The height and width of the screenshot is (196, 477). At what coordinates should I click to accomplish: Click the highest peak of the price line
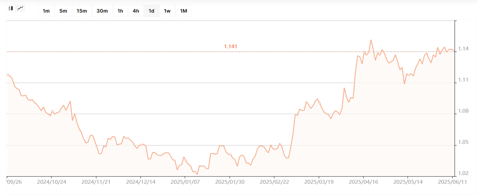click(x=371, y=40)
